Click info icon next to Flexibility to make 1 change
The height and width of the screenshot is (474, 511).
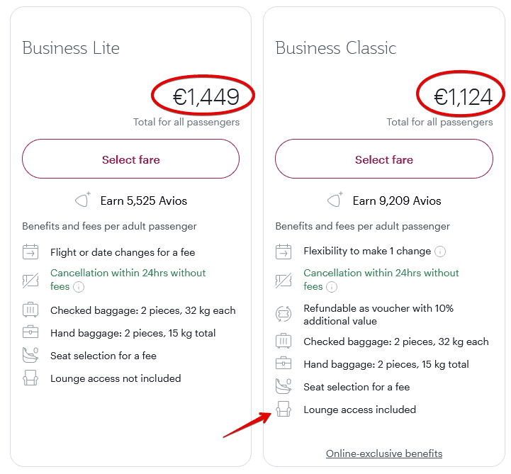440,252
